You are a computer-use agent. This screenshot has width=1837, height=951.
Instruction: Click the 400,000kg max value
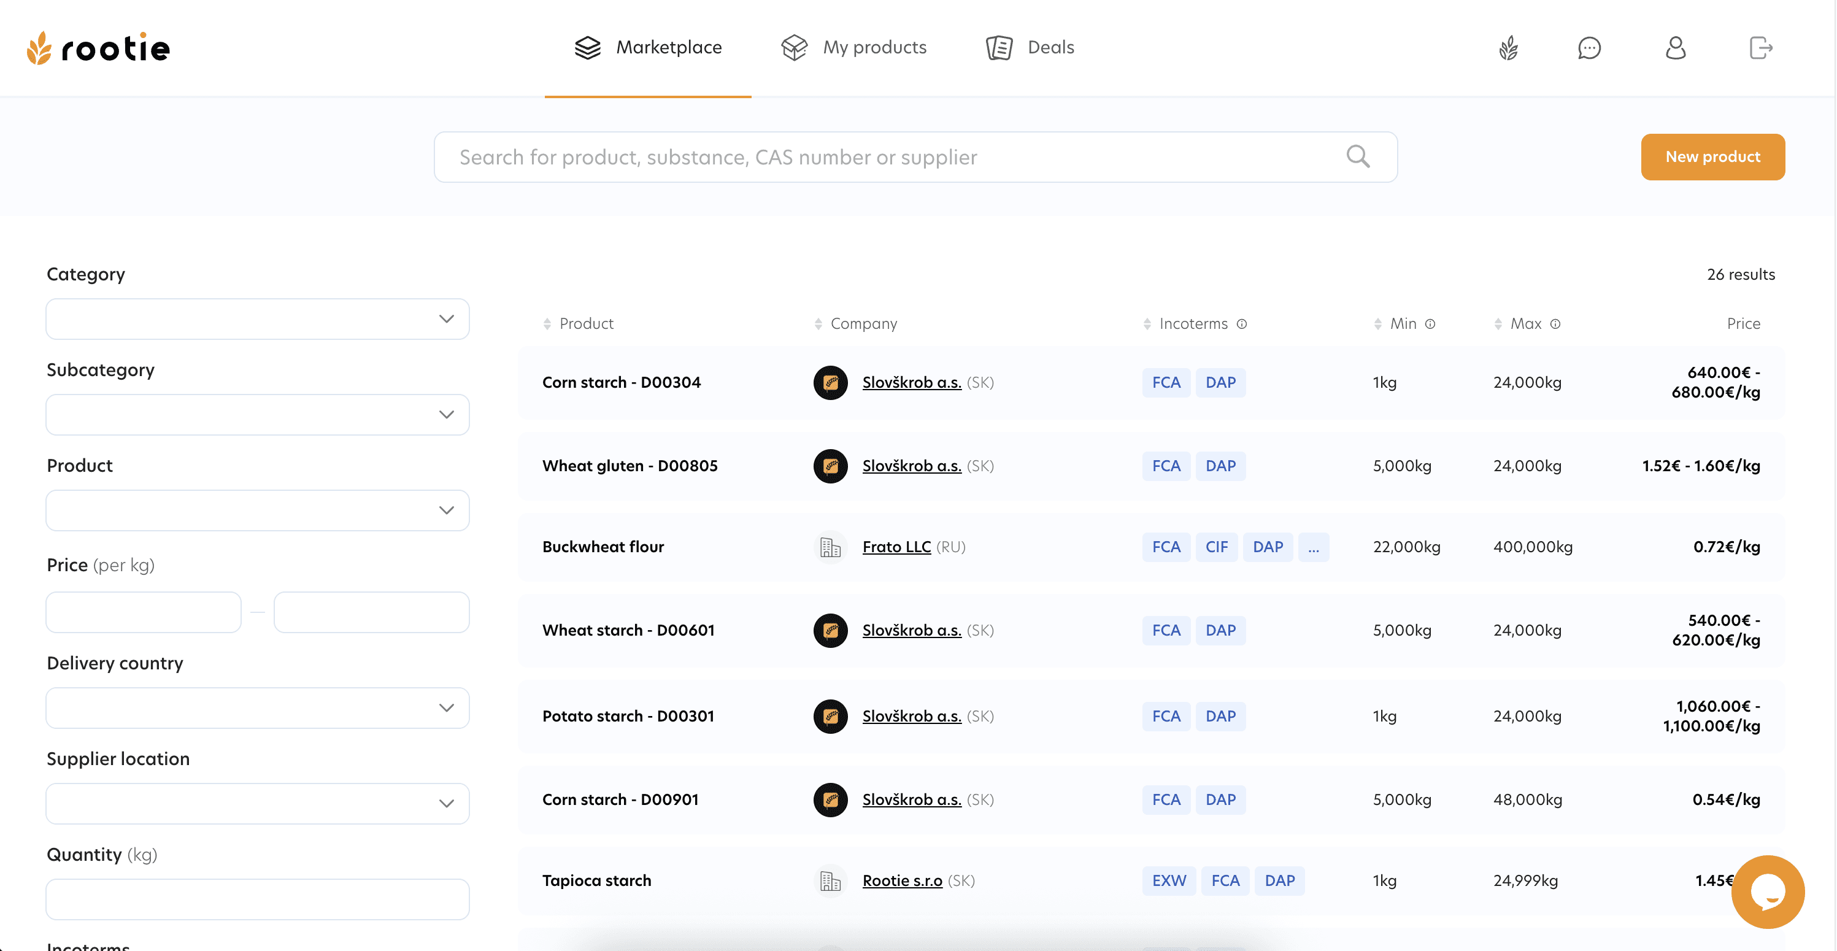point(1533,547)
